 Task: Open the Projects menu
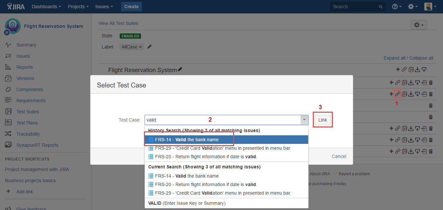point(78,7)
